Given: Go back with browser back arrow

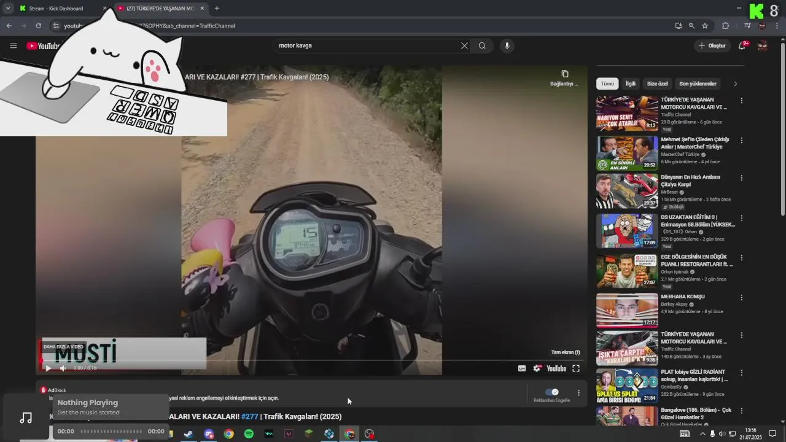Looking at the screenshot, I should (9, 26).
